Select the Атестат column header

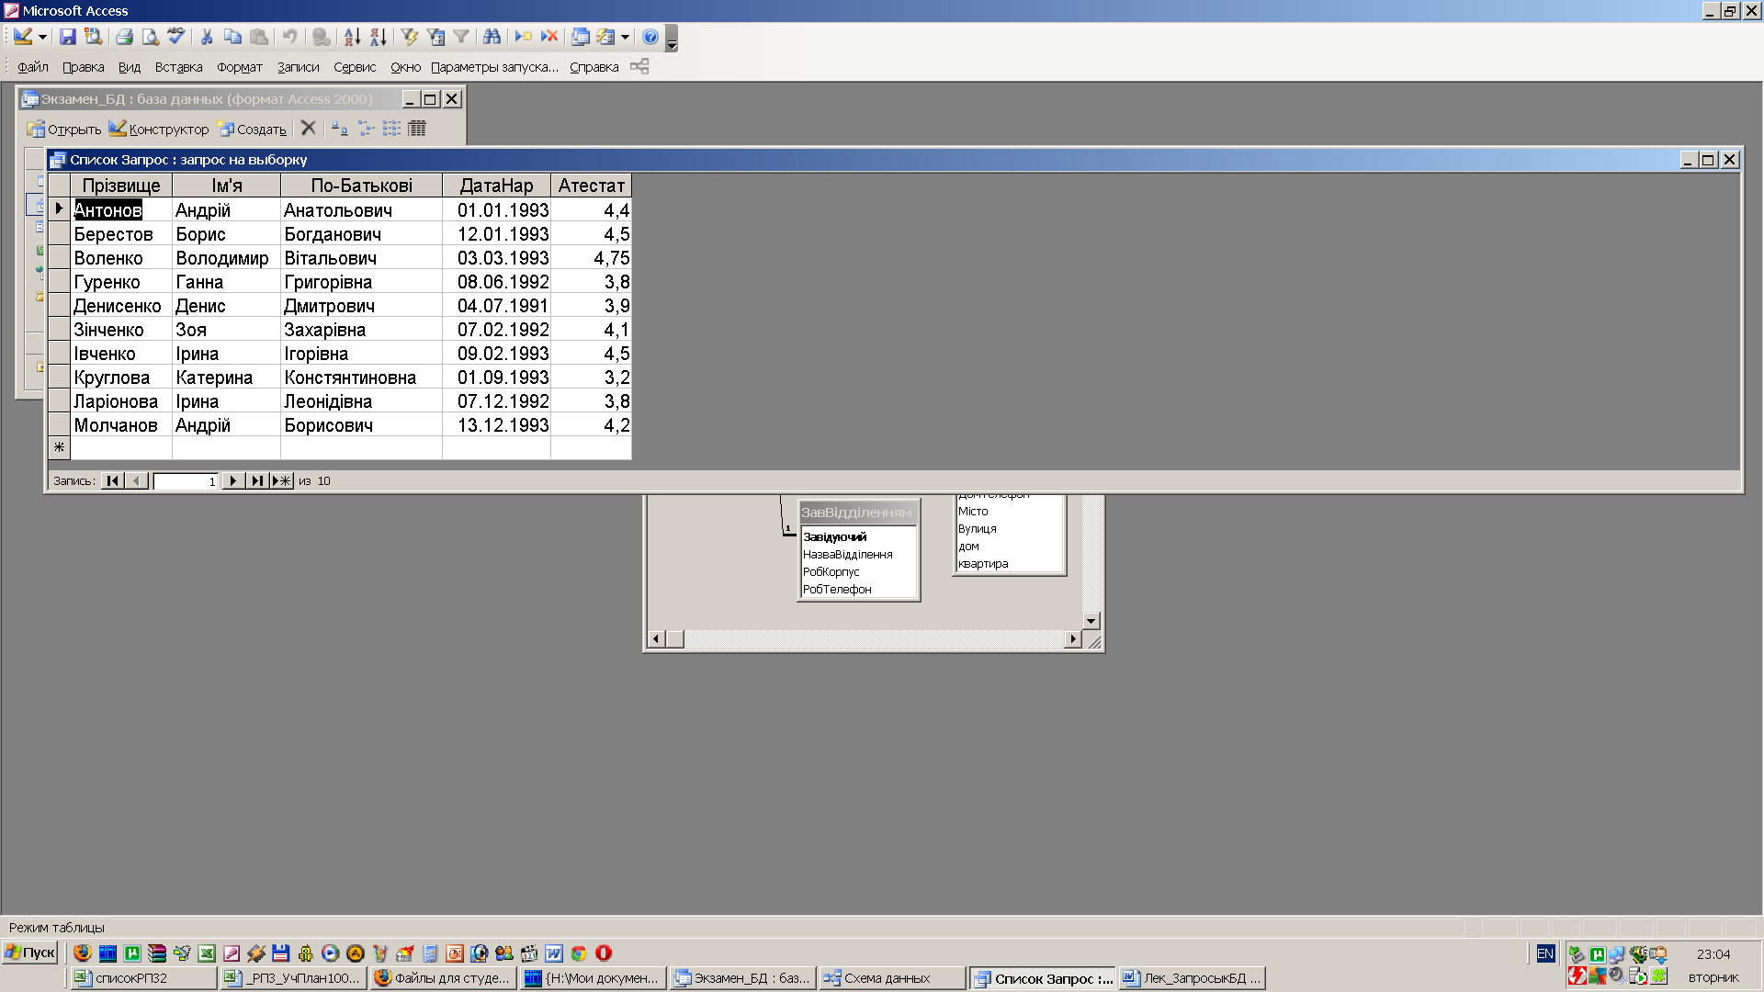click(592, 186)
